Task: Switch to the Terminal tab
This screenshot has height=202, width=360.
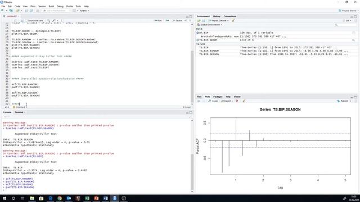Action: tap(19, 112)
